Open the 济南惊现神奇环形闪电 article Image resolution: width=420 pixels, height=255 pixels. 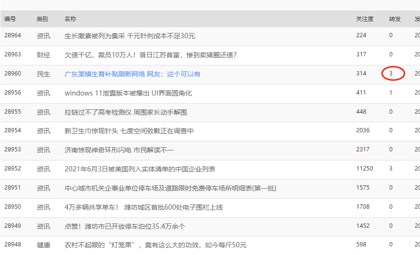click(x=119, y=150)
